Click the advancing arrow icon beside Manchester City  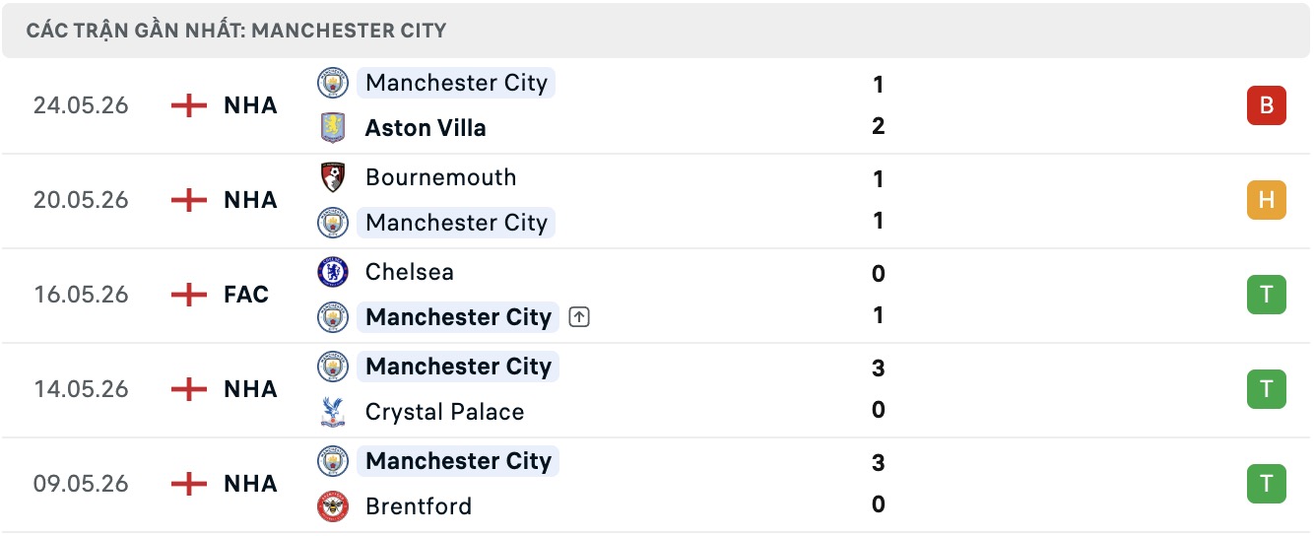(x=579, y=317)
